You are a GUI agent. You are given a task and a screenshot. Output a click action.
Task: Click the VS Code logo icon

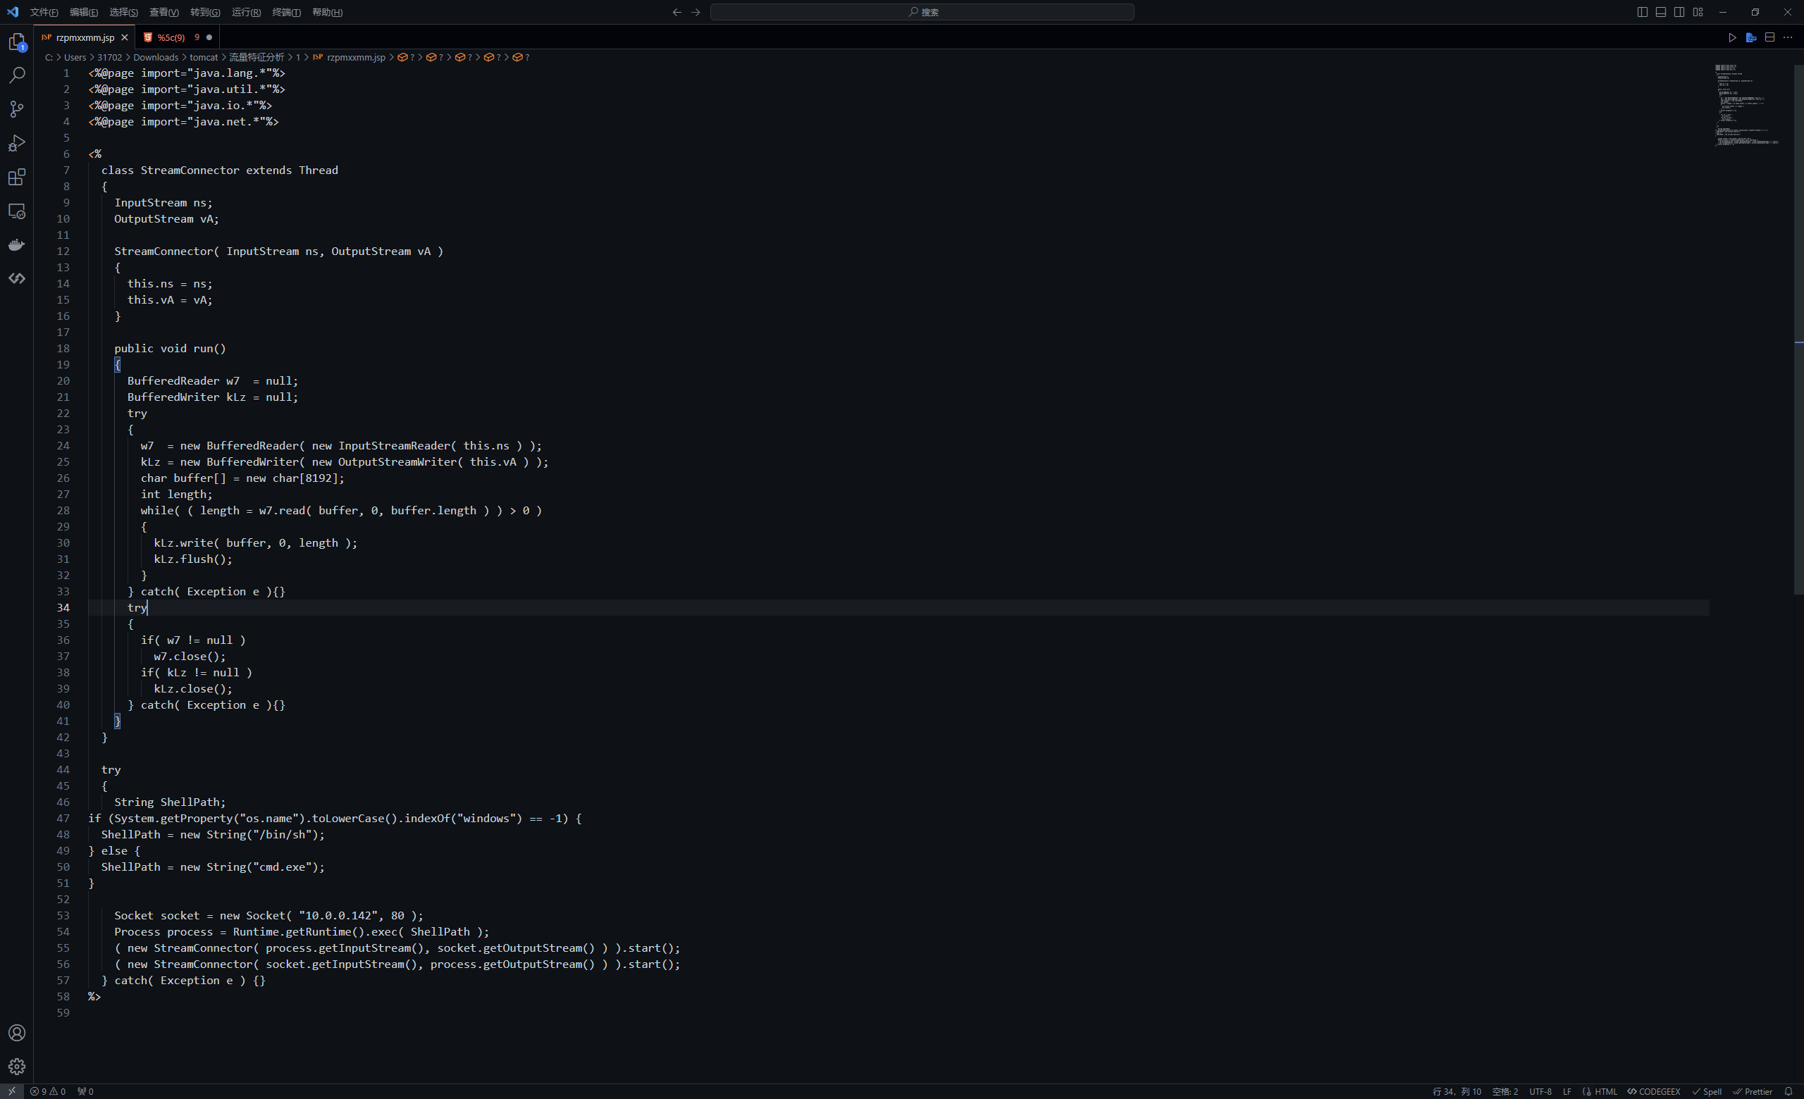[13, 12]
